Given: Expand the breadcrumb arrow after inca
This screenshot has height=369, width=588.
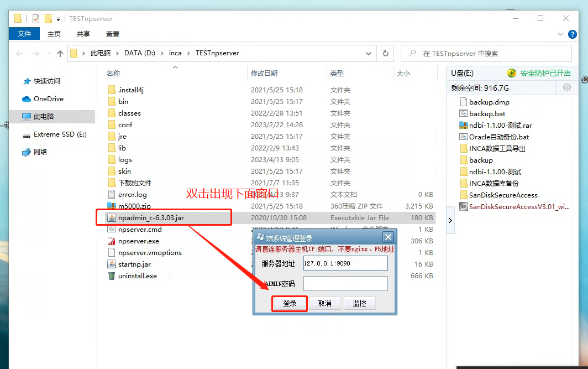Looking at the screenshot, I should (188, 53).
